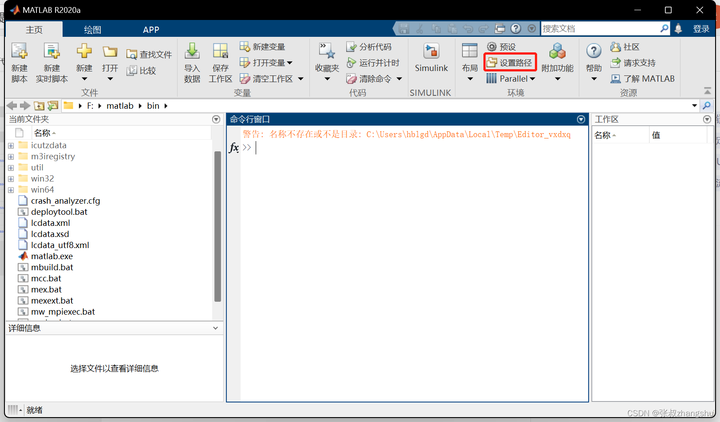The width and height of the screenshot is (720, 422).
Task: Click the 搜索文档 search field
Action: 601,29
